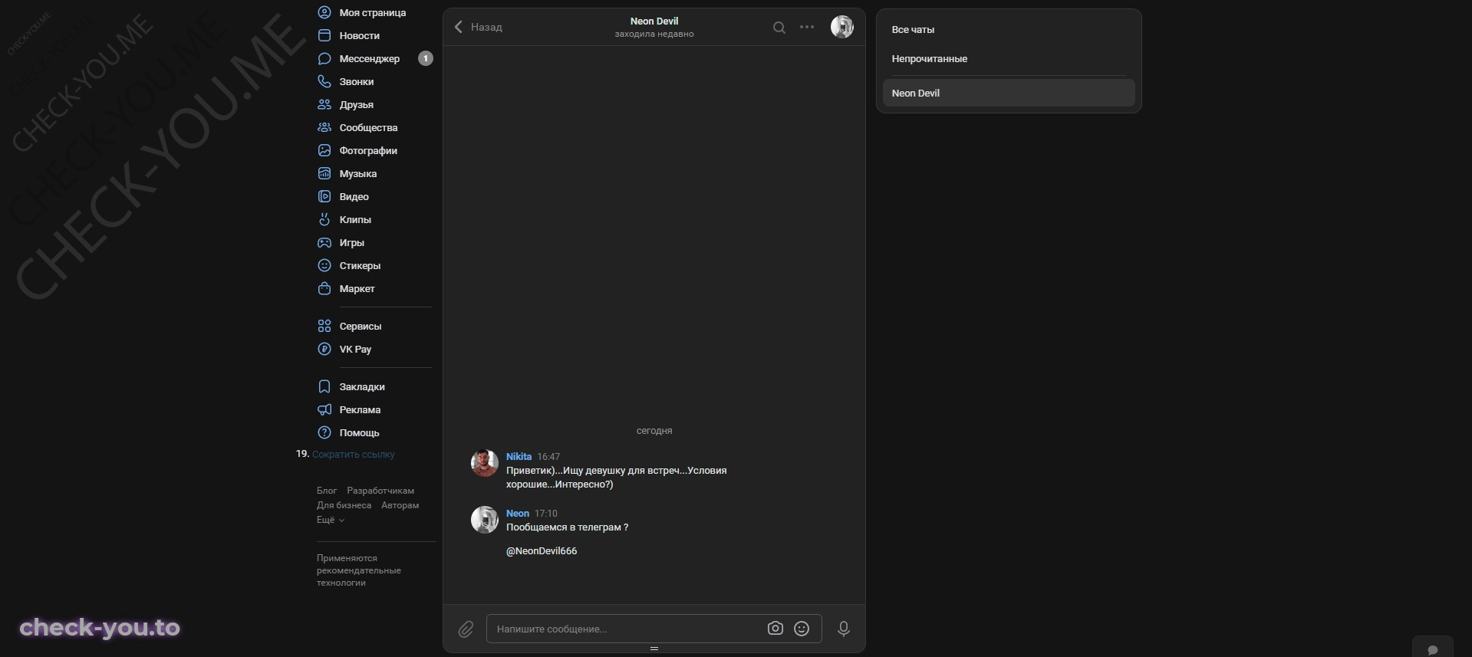Screen dimensions: 1472x657
Task: Search within the Neon Devil chat
Action: pos(779,28)
